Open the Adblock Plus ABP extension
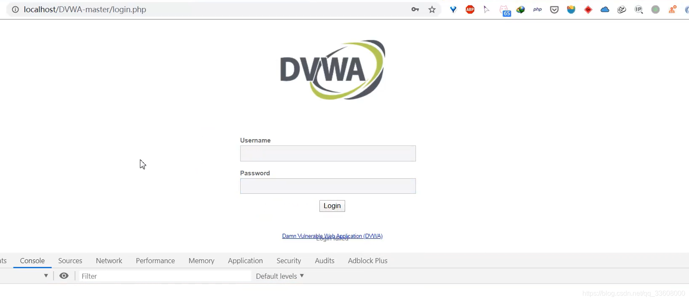Image resolution: width=689 pixels, height=301 pixels. [x=470, y=9]
